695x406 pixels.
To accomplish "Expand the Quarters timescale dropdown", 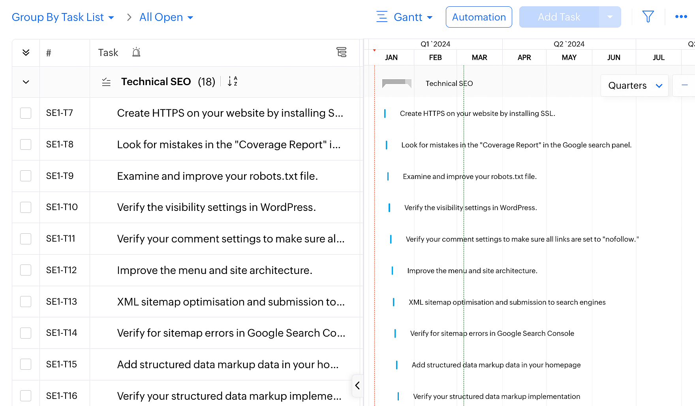I will pos(634,86).
